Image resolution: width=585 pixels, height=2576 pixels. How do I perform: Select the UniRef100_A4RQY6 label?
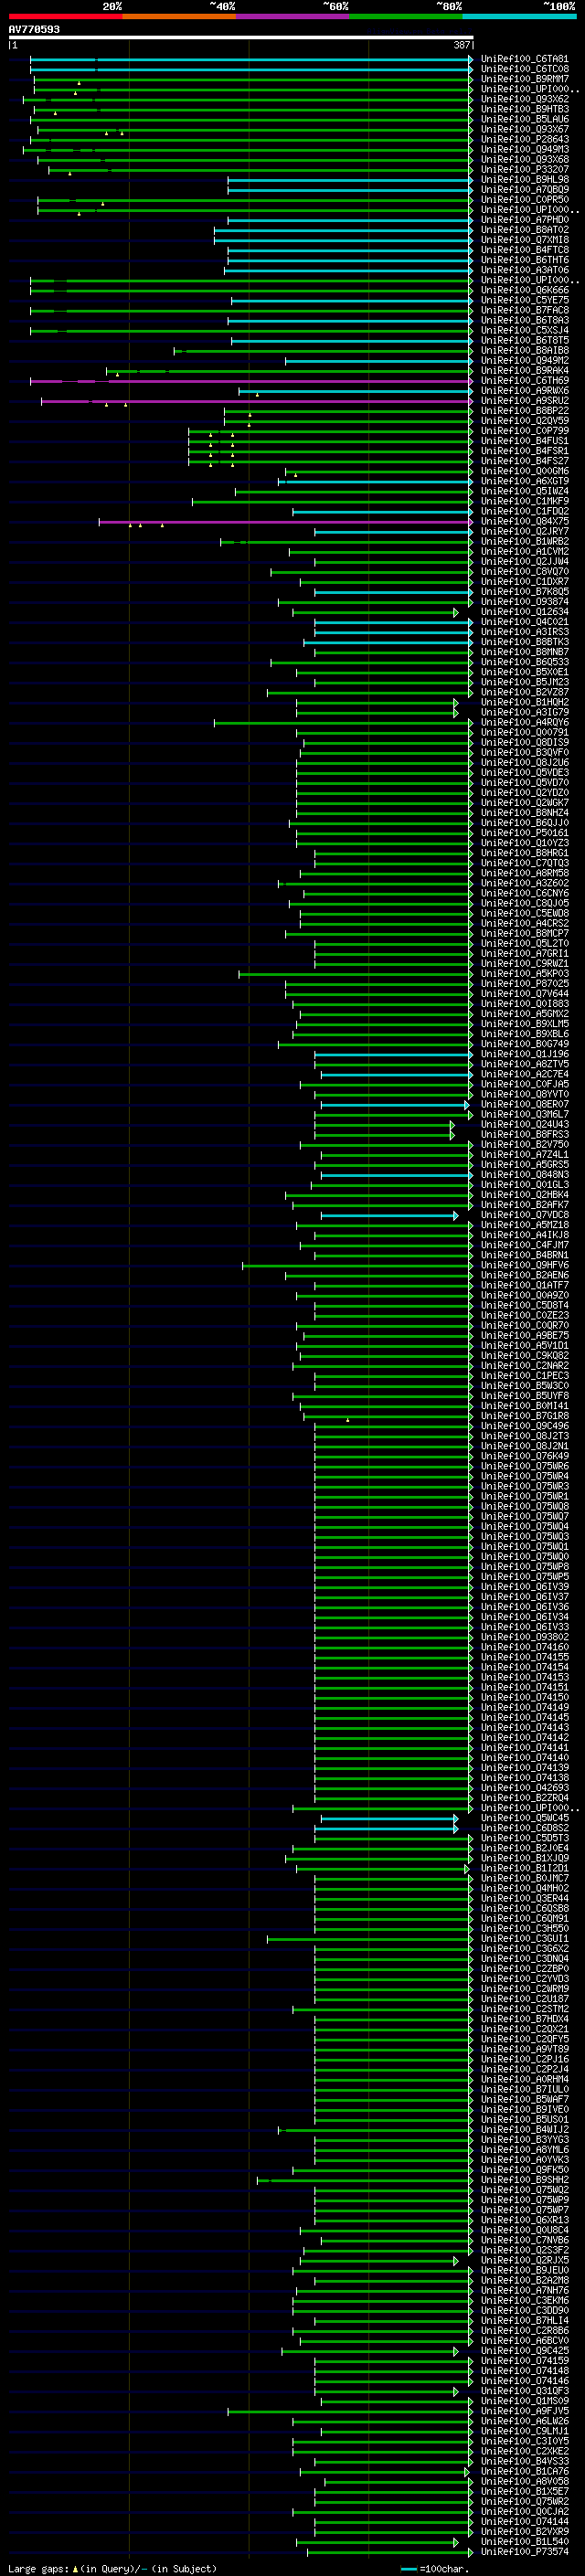point(525,722)
